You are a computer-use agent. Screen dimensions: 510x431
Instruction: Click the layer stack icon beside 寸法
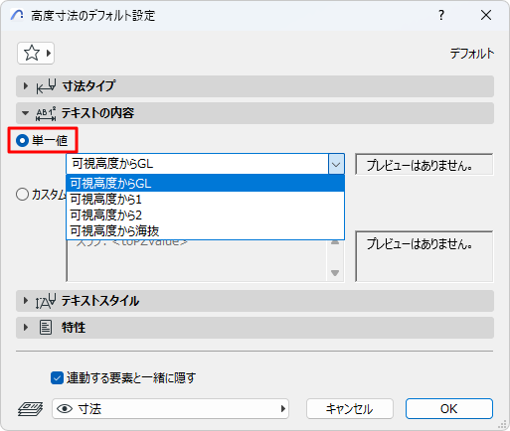click(x=30, y=409)
